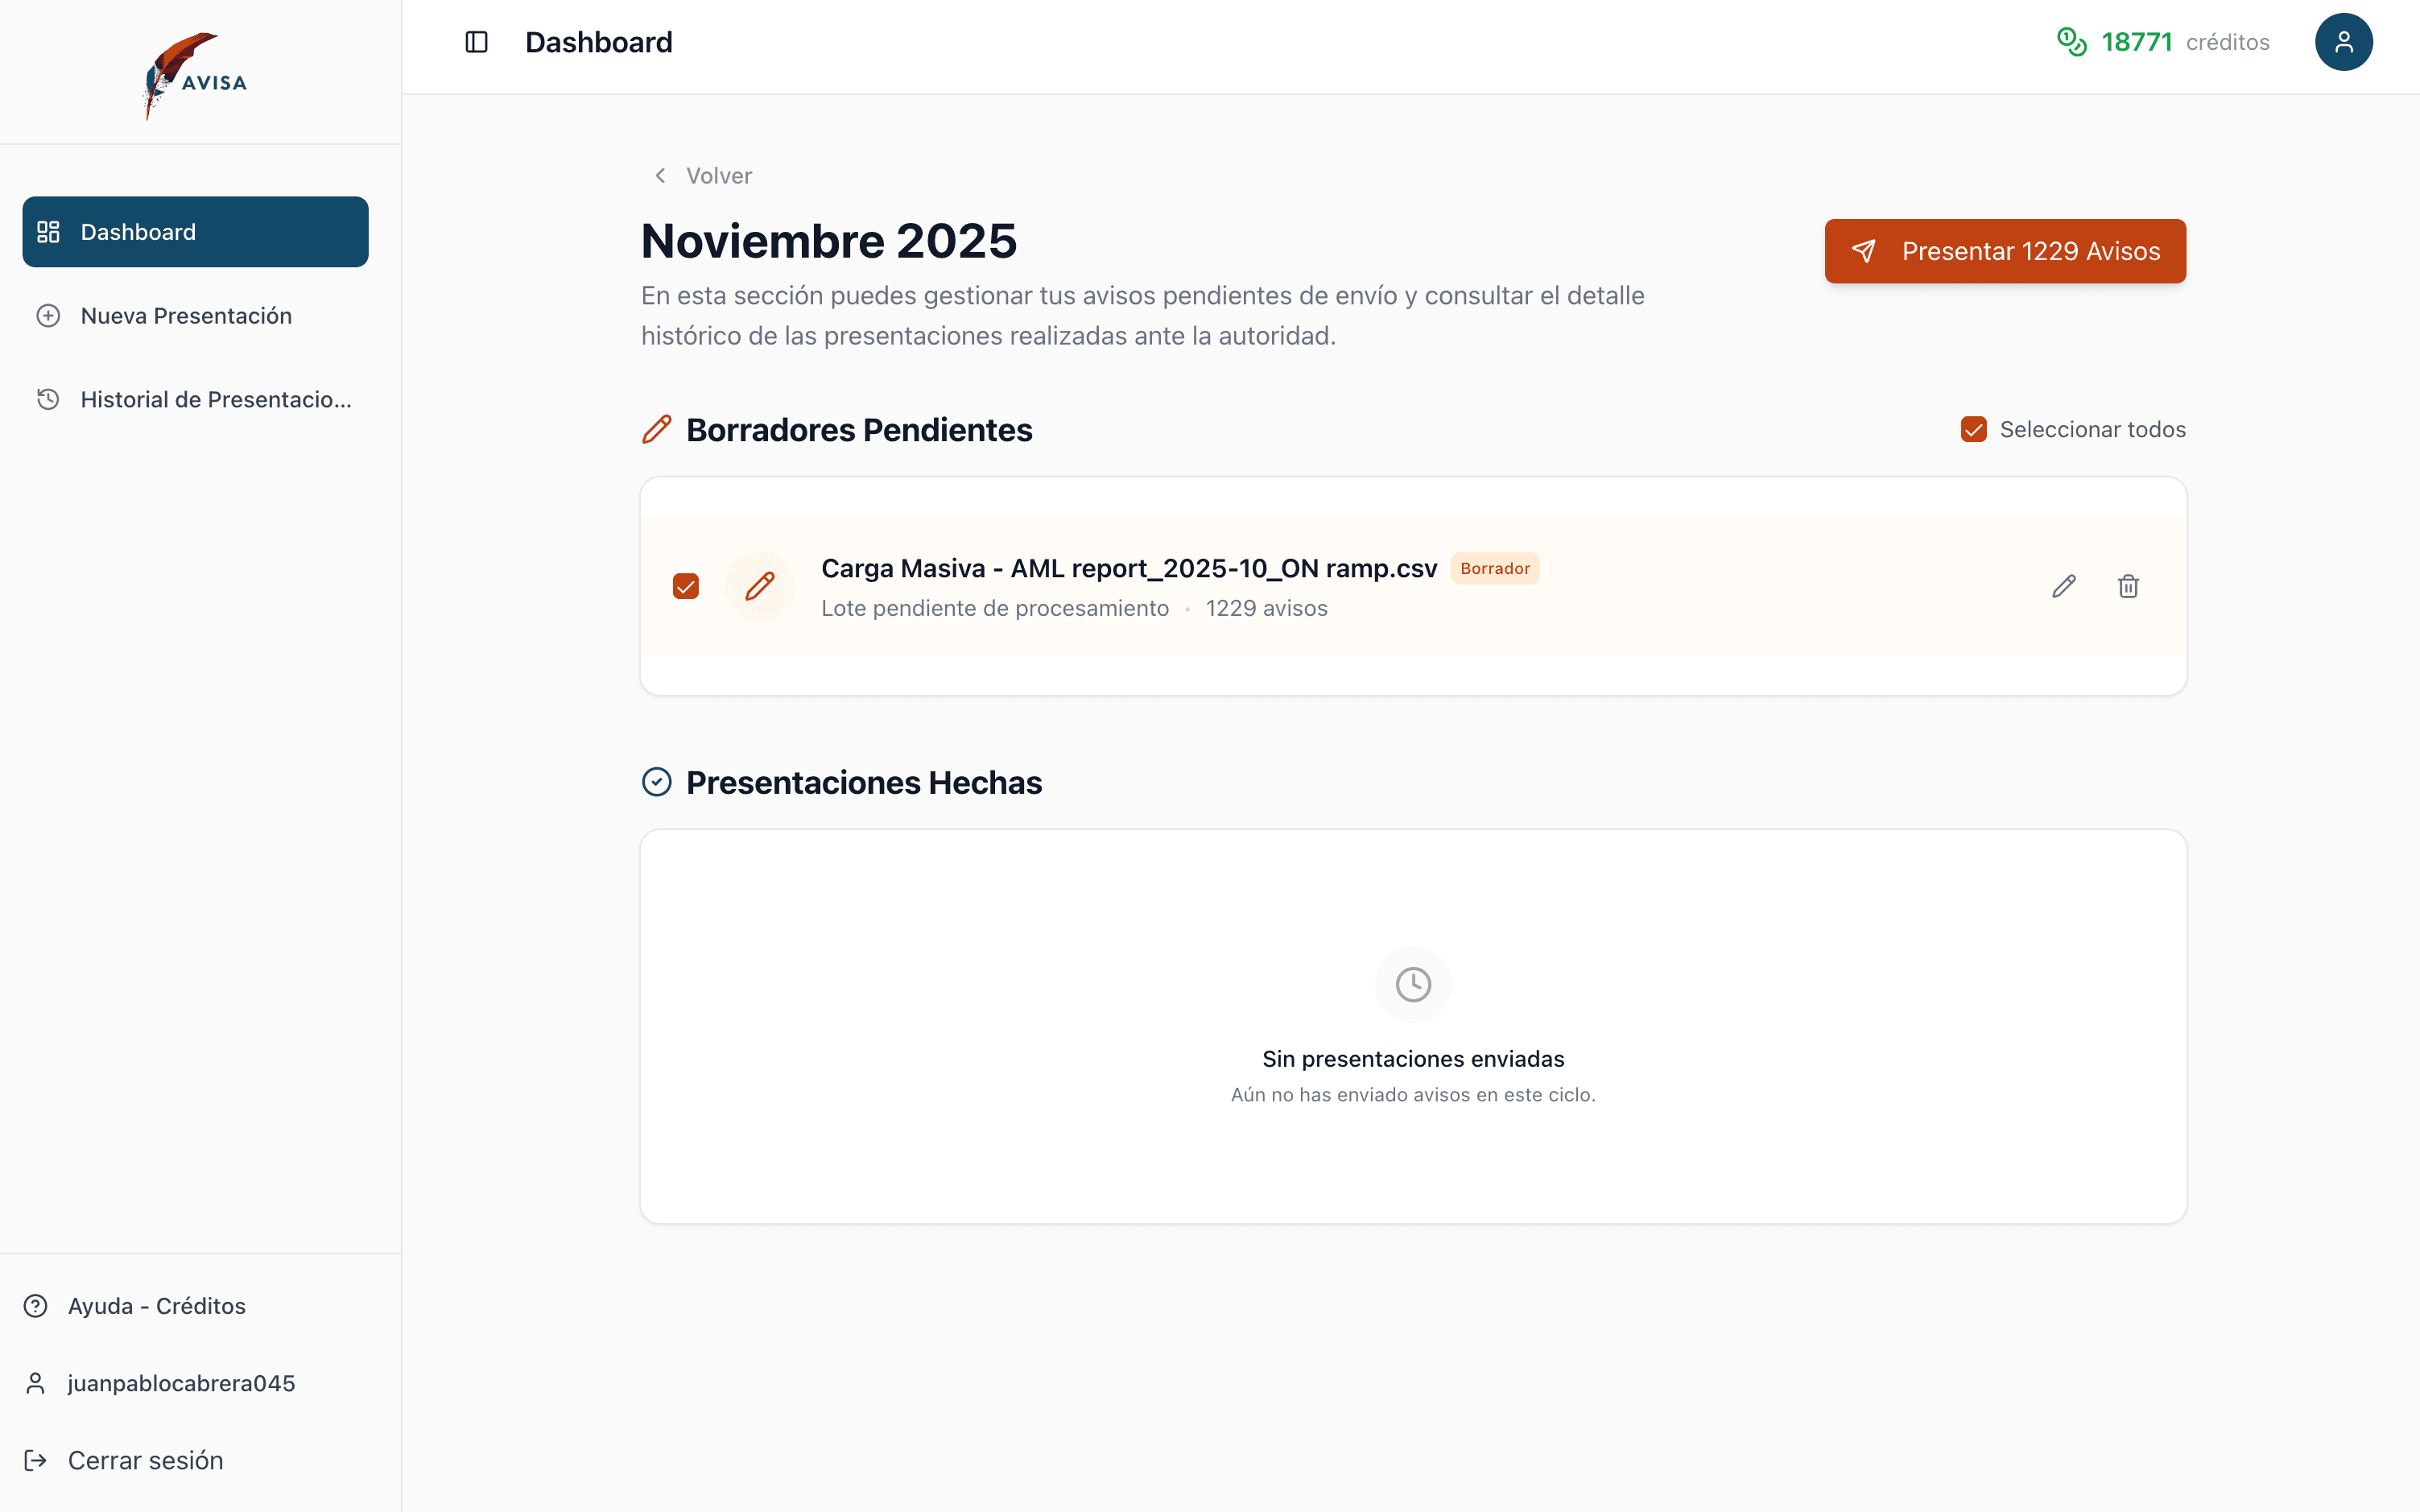Screen dimensions: 2420x1512
Task: Uncheck Seleccionar todos
Action: 1972,429
